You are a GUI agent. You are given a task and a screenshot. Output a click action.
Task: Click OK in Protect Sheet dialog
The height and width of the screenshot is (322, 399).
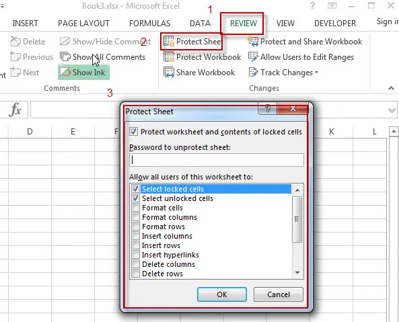(222, 294)
